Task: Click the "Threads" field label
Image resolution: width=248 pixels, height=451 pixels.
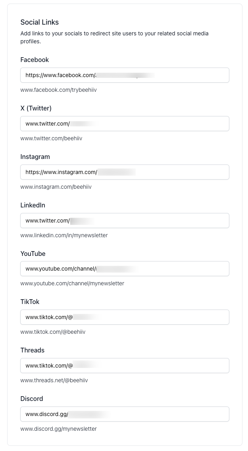Action: pyautogui.click(x=32, y=350)
